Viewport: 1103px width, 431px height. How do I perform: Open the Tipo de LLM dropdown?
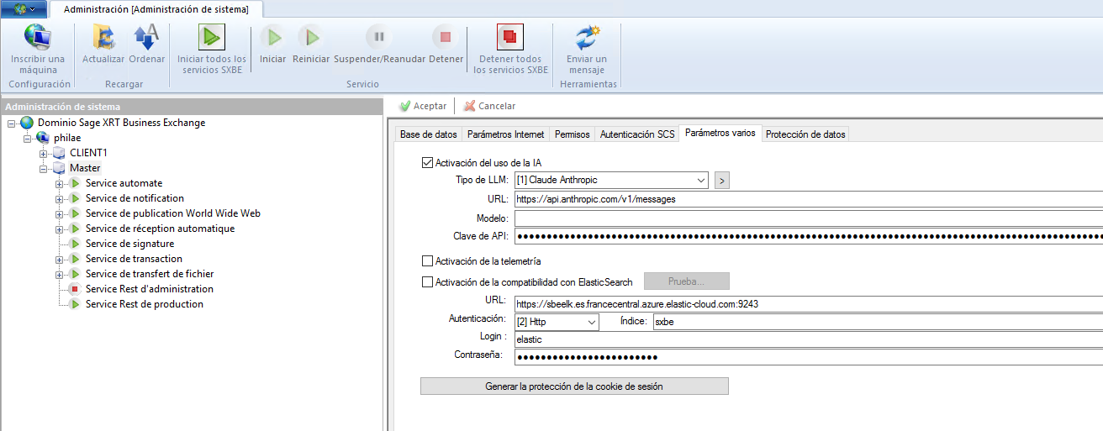coord(701,180)
